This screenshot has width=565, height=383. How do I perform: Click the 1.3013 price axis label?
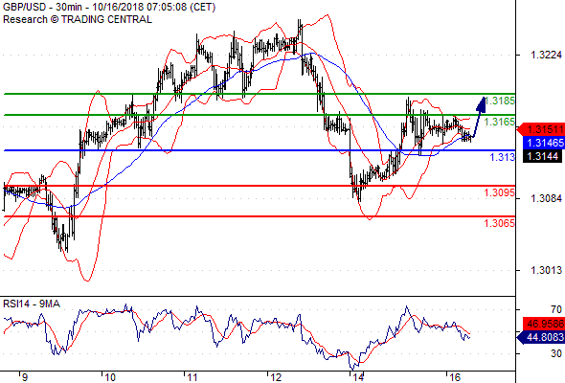coord(546,270)
